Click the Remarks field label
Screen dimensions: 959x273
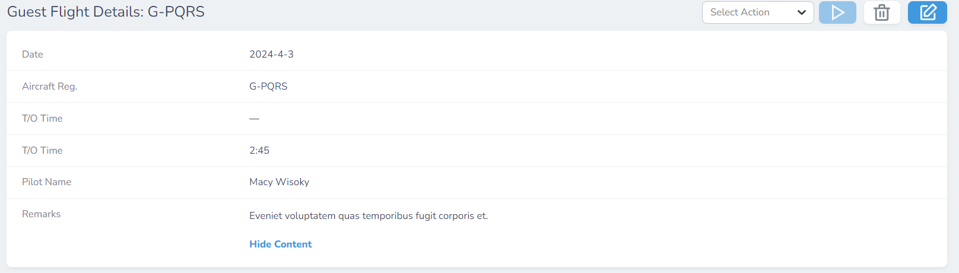click(x=42, y=214)
